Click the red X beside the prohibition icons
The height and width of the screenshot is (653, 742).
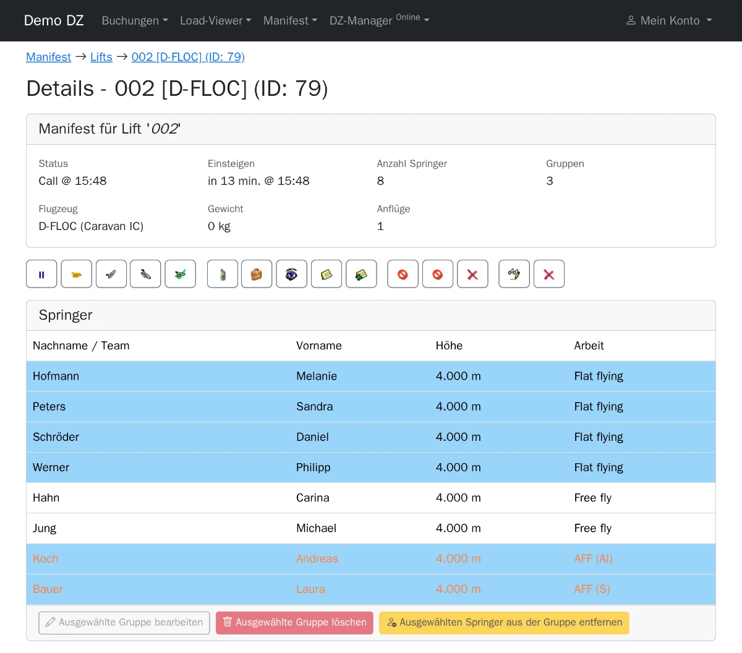(472, 274)
